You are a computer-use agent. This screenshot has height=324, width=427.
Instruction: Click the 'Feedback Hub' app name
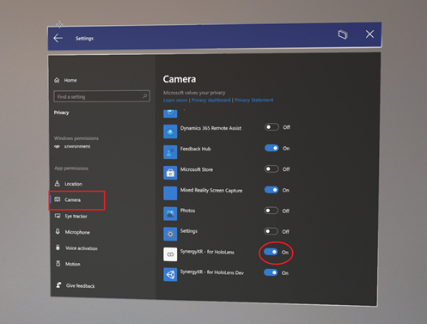(x=195, y=149)
